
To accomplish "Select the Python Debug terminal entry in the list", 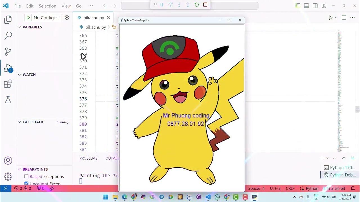I will point(340,175).
